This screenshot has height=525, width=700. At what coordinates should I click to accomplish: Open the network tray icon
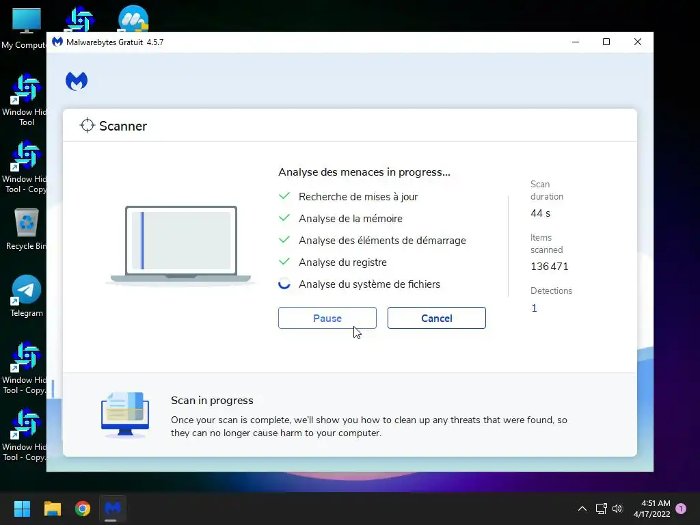pos(601,509)
